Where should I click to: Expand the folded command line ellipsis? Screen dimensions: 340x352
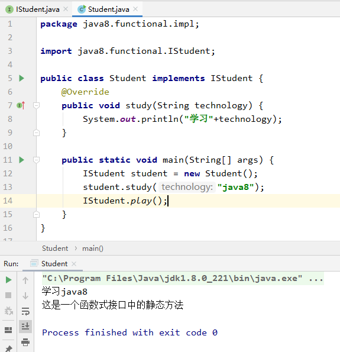(x=316, y=279)
